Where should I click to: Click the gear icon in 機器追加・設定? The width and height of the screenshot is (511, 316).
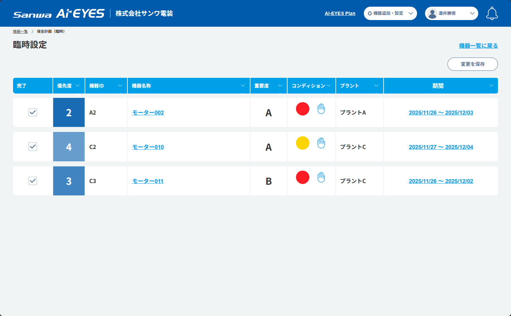point(369,13)
